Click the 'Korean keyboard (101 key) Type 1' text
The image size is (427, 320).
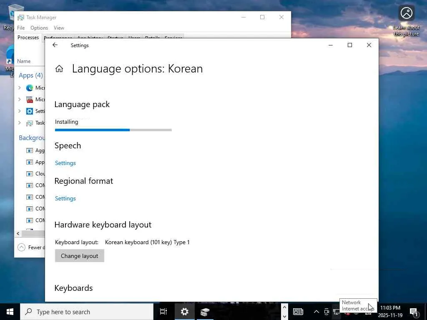click(x=147, y=242)
